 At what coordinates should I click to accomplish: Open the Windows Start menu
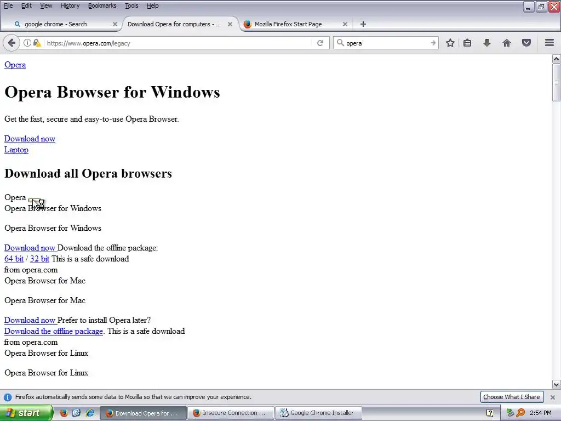[26, 413]
